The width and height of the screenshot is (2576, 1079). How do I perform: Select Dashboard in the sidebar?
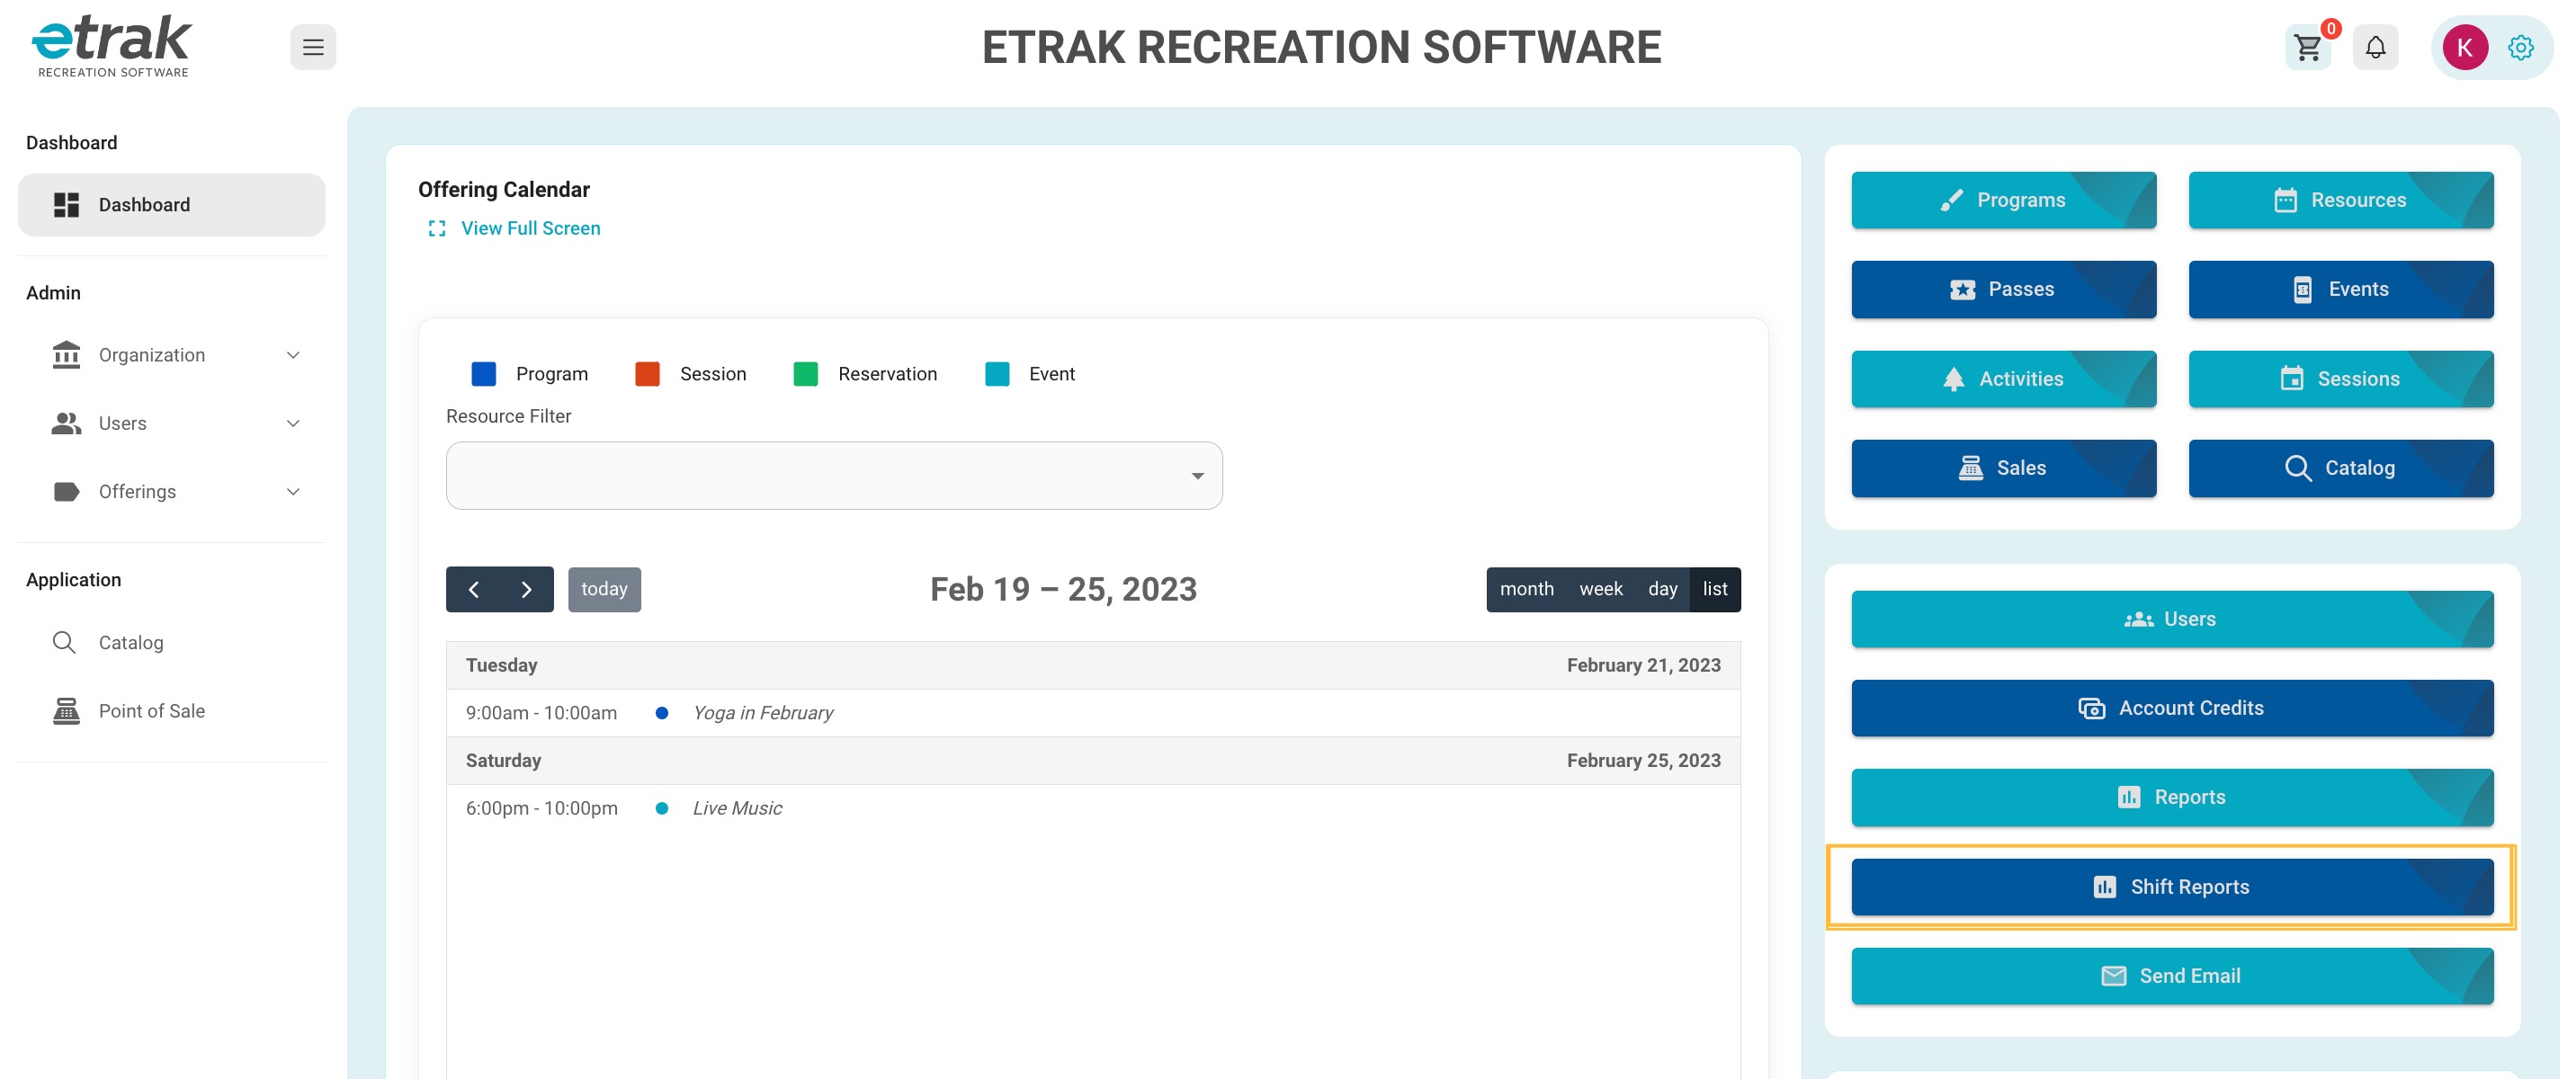[x=172, y=205]
